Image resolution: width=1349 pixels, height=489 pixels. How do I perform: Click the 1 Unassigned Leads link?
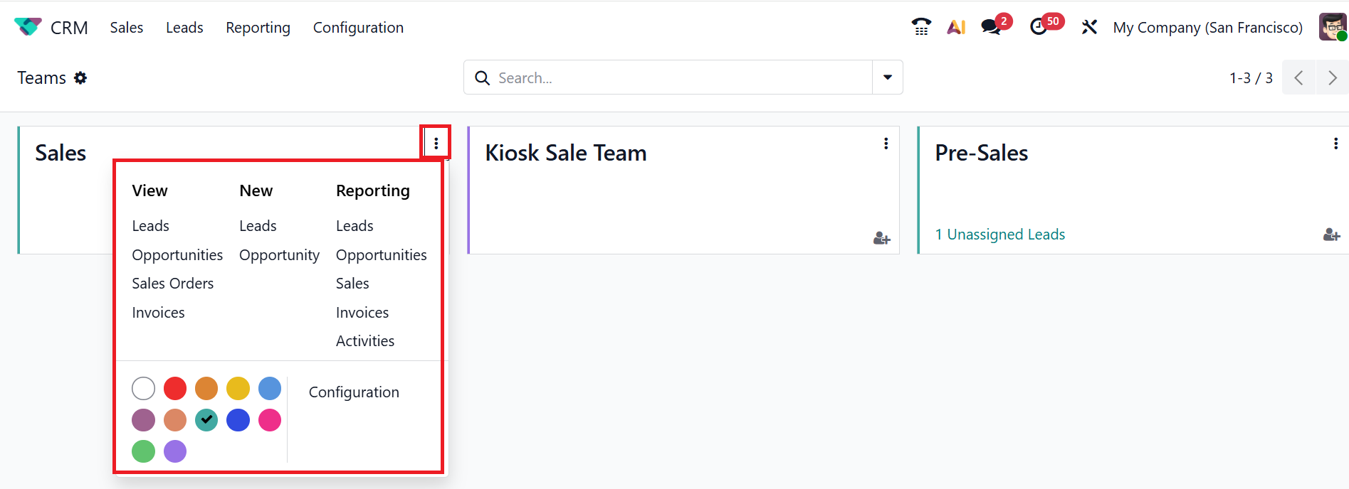click(999, 235)
